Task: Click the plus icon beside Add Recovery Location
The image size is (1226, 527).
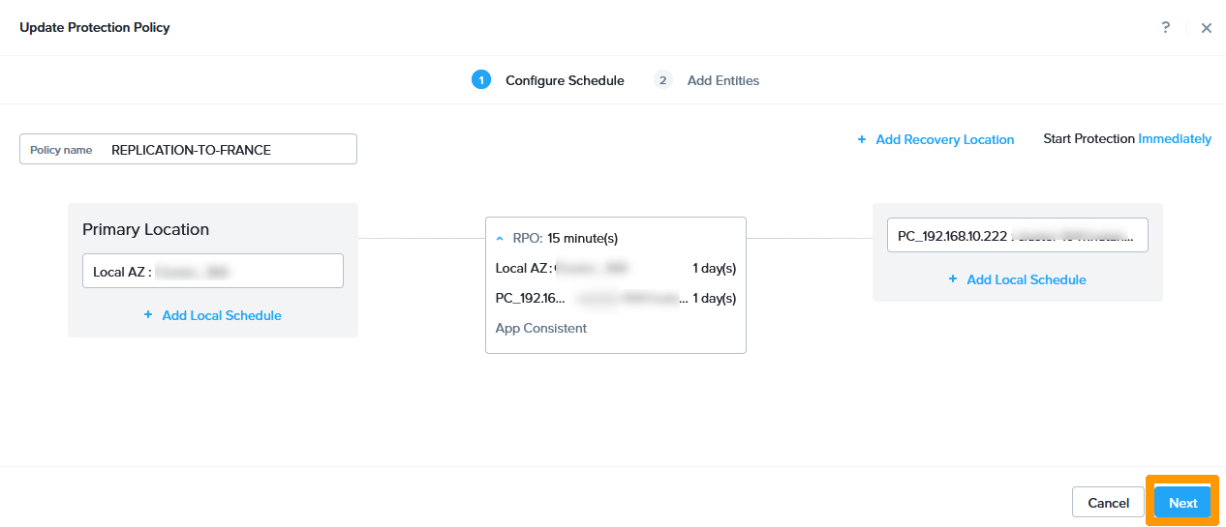Action: [x=861, y=139]
